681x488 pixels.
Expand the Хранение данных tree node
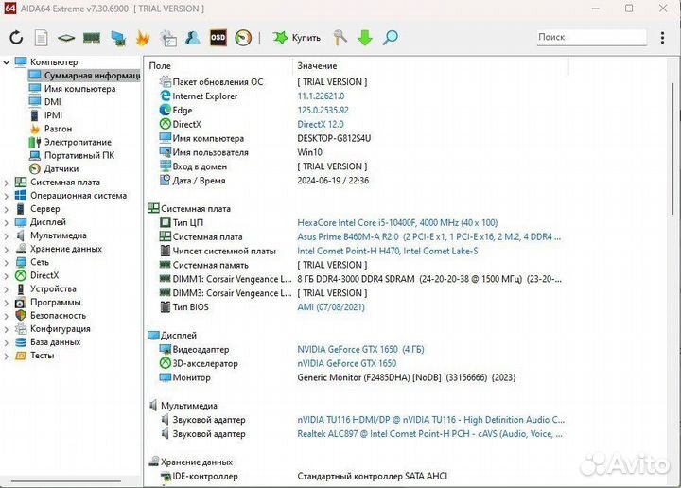6,250
